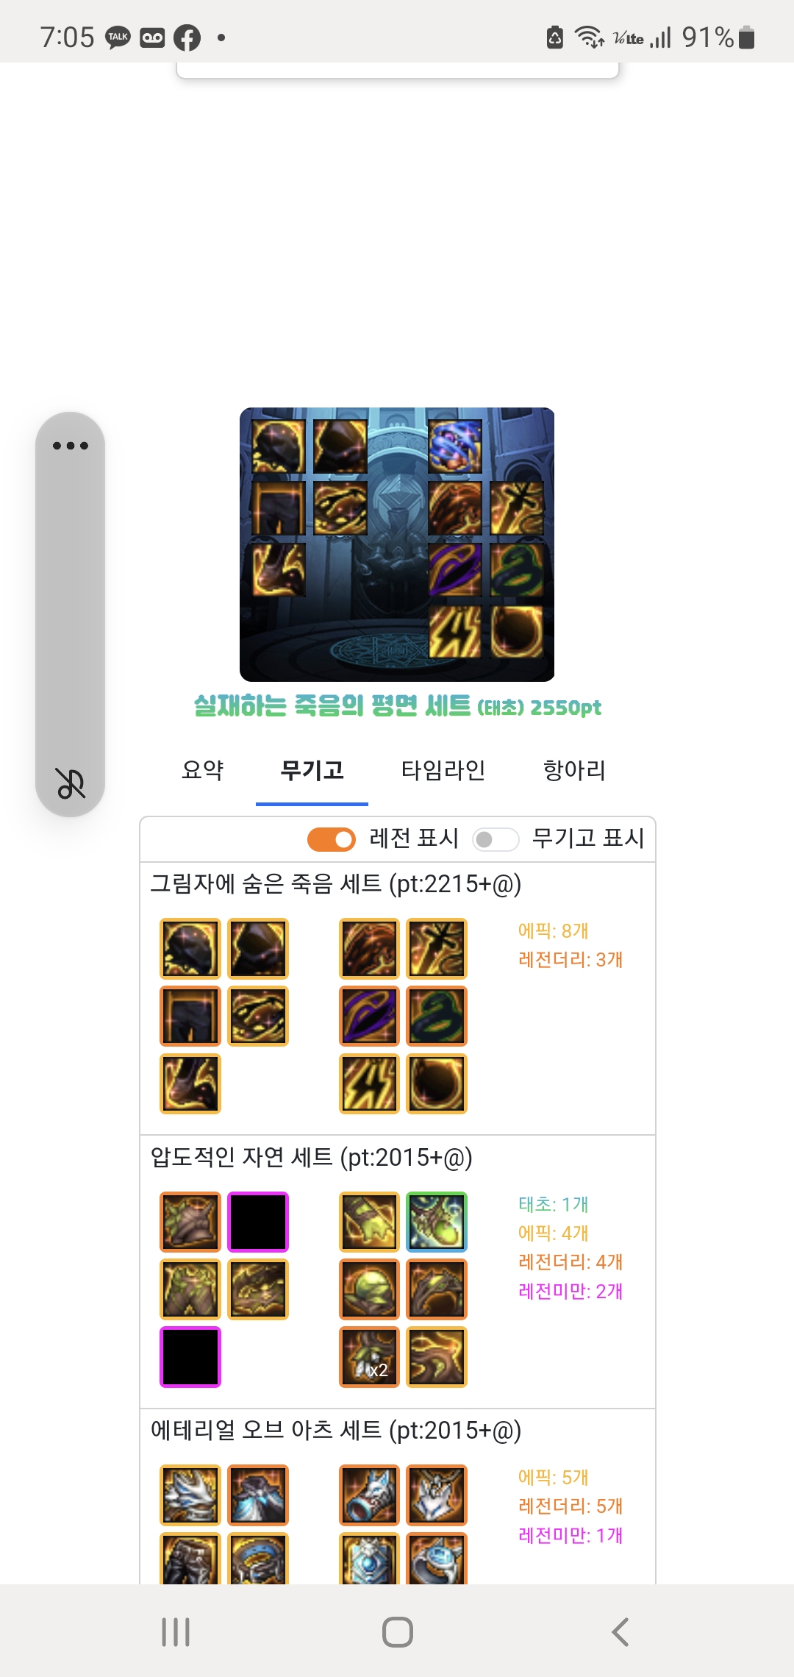
Task: Switch to the 요약 tab
Action: point(202,770)
